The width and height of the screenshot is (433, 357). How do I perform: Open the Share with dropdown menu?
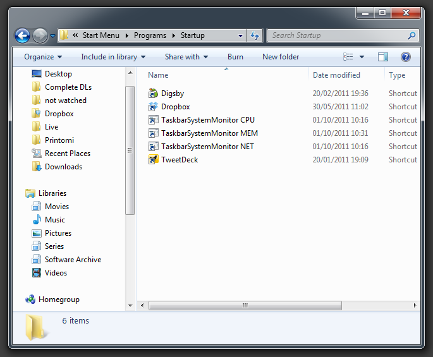click(186, 57)
